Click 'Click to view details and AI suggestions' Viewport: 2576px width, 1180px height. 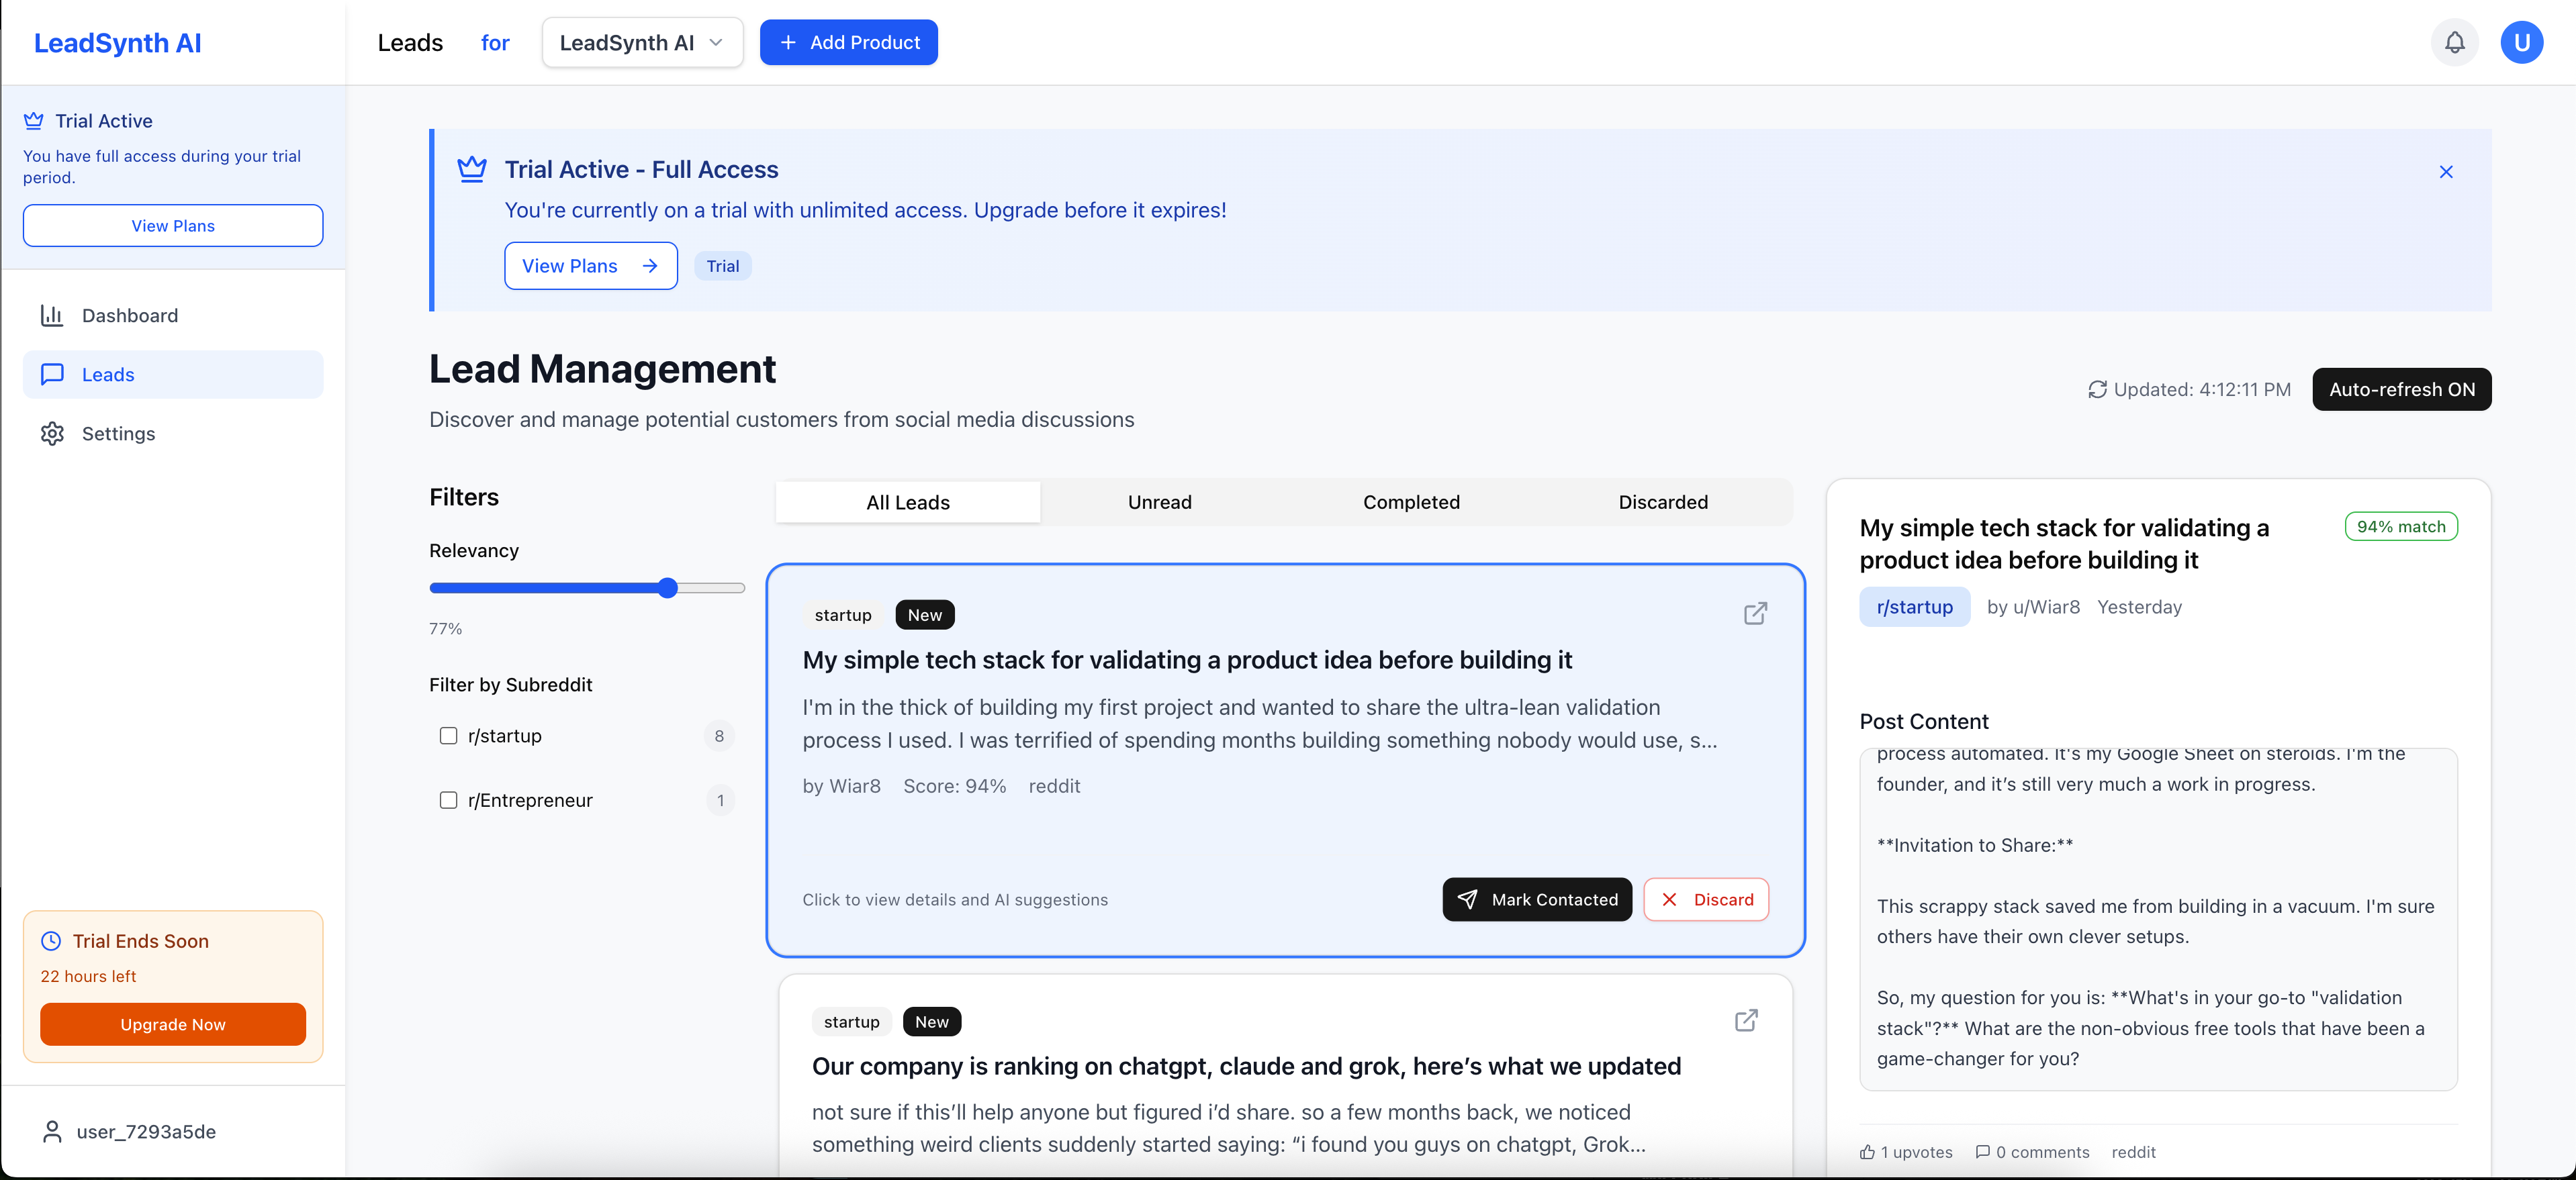tap(954, 899)
